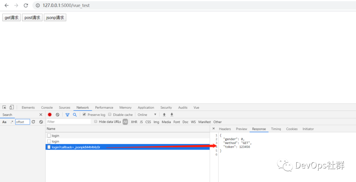Close the Search panel with X
This screenshot has height=182, width=356.
click(41, 115)
